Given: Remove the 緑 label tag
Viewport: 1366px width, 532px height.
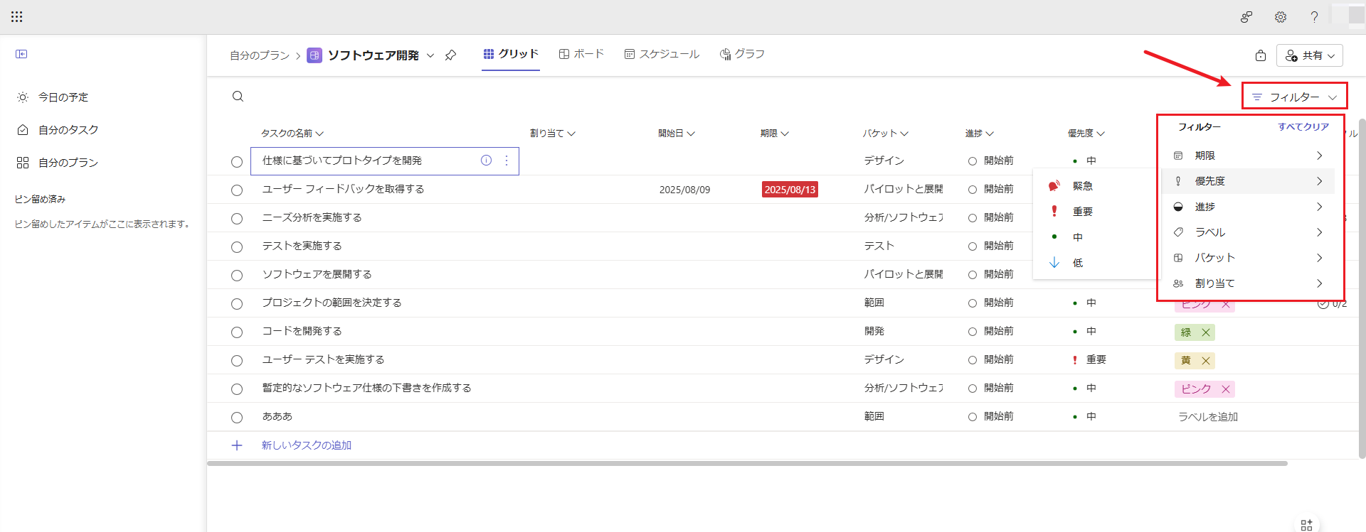Looking at the screenshot, I should (1206, 332).
